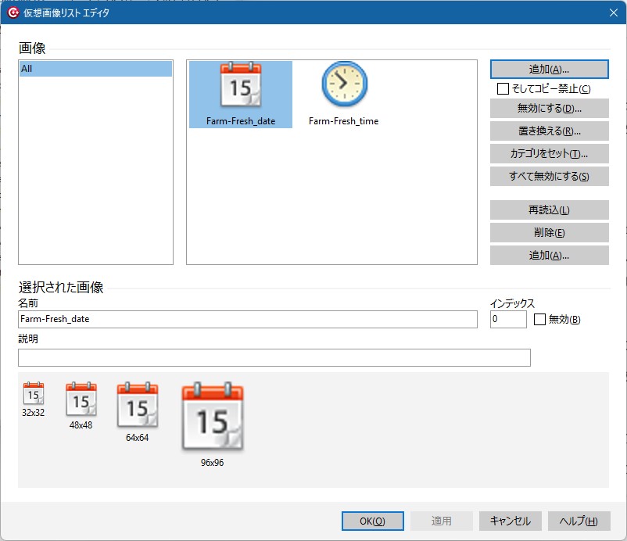This screenshot has width=627, height=541.
Task: Click the 96x96 calendar preview icon
Action: (x=212, y=416)
